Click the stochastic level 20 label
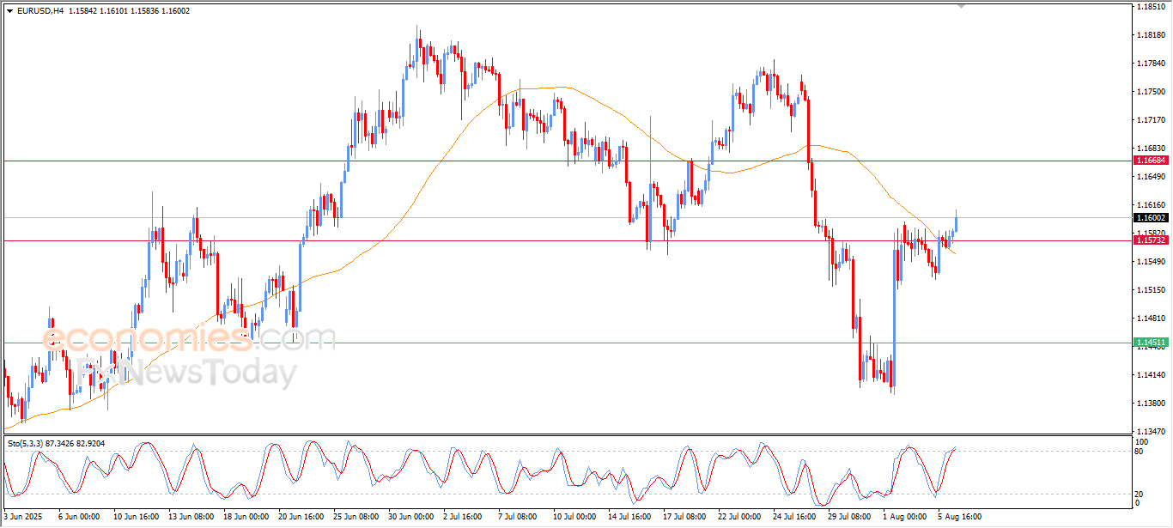 coord(1140,494)
